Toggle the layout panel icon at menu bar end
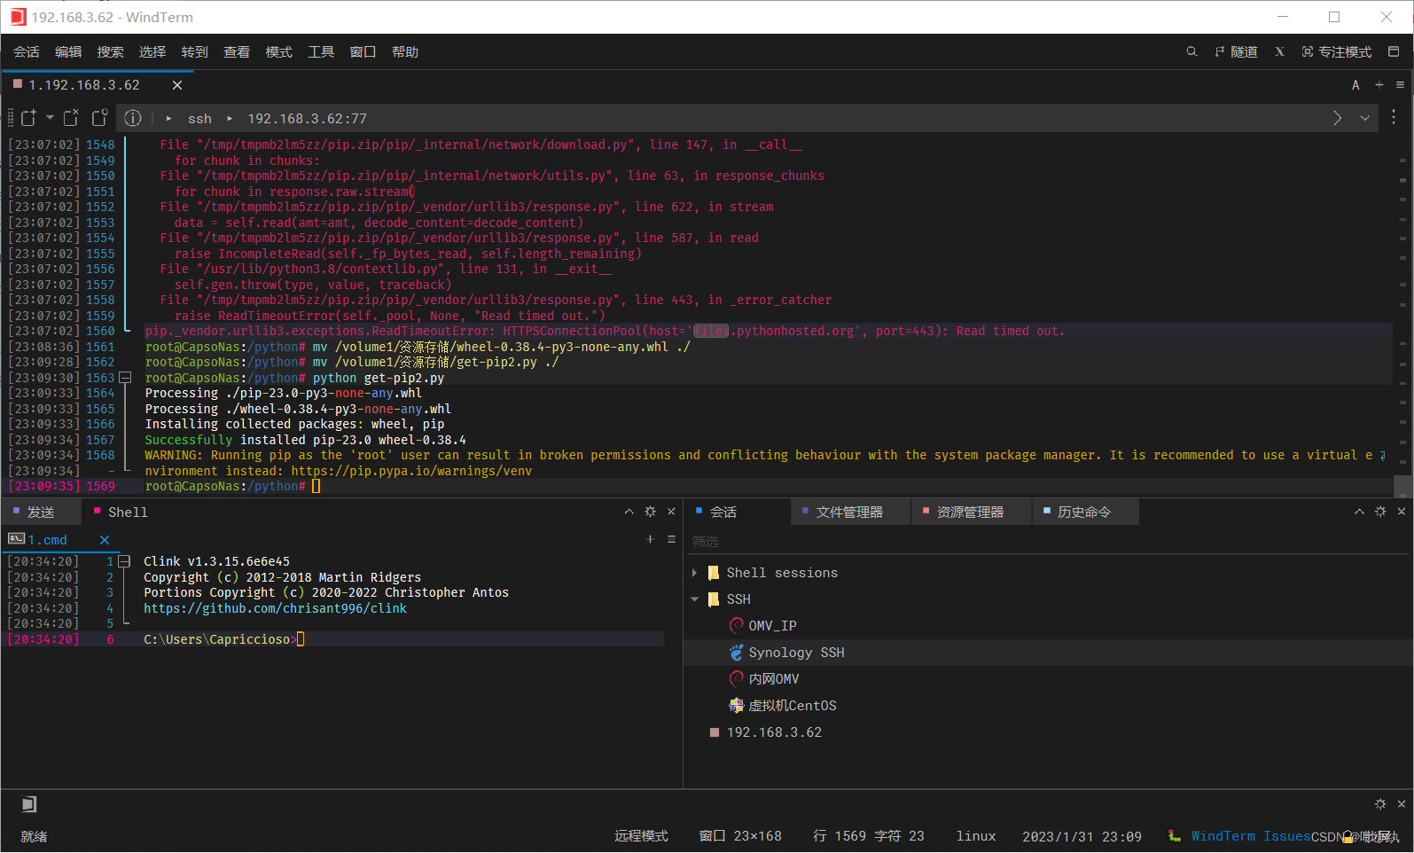 [x=1394, y=52]
